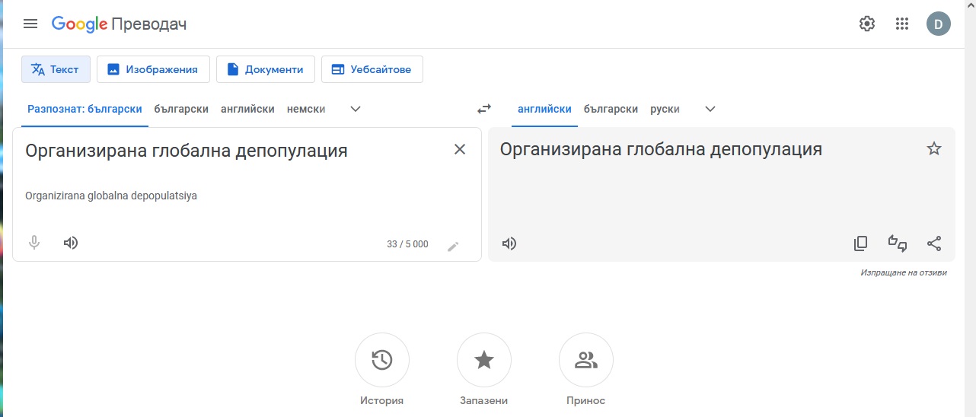Image resolution: width=976 pixels, height=417 pixels.
Task: Copy the translation to clipboard
Action: 860,244
